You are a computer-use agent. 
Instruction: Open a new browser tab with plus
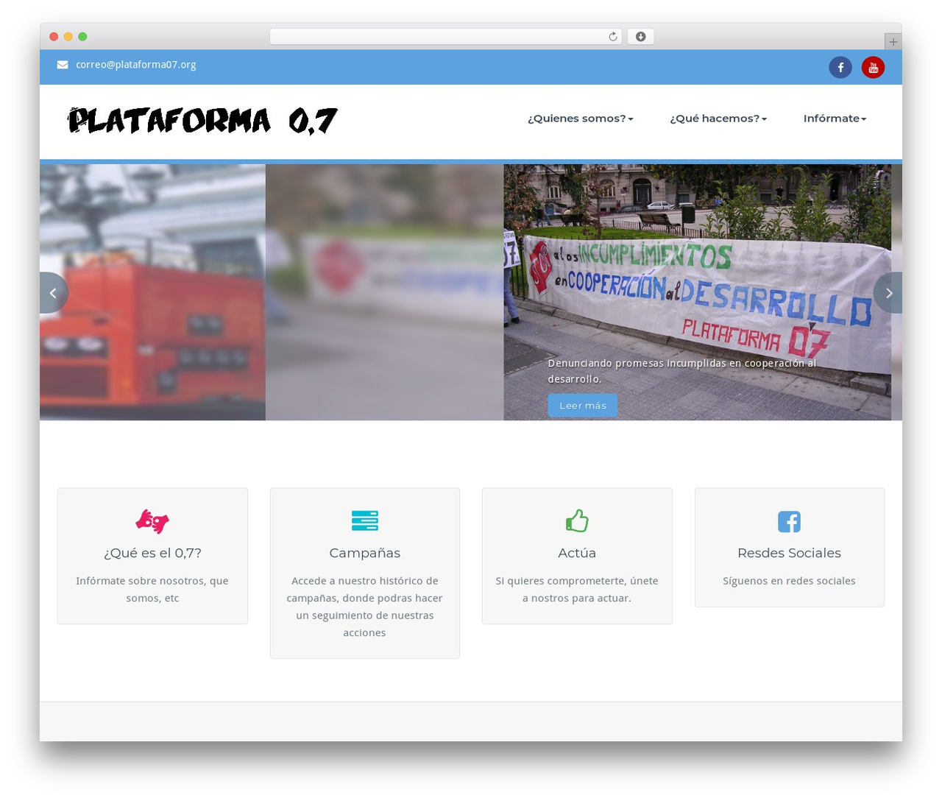893,42
